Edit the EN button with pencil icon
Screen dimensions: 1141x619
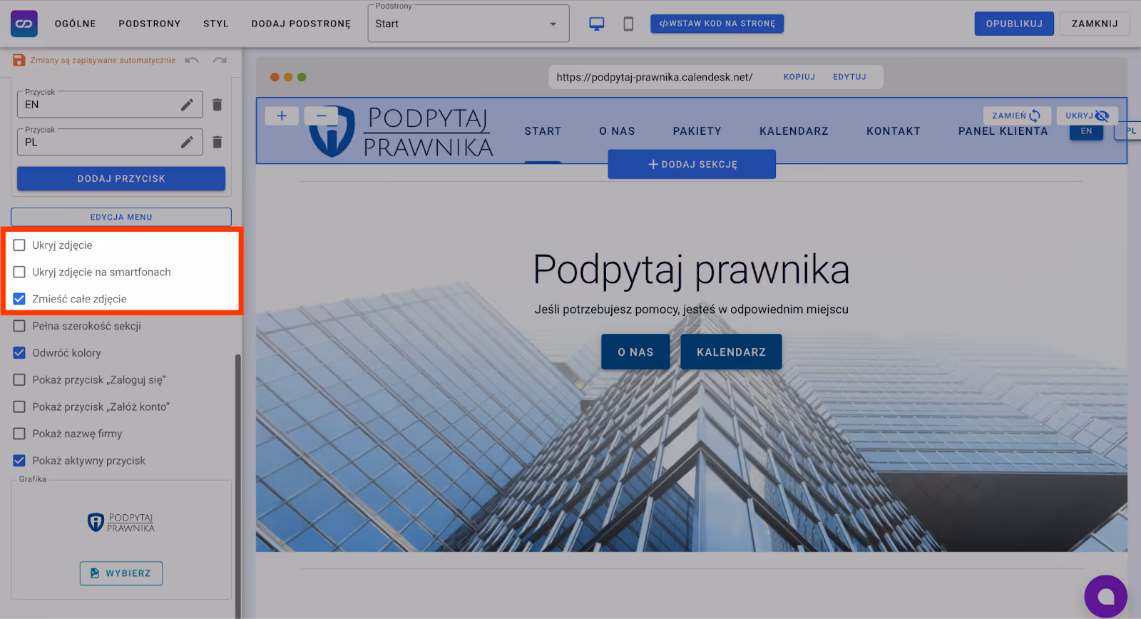point(187,105)
